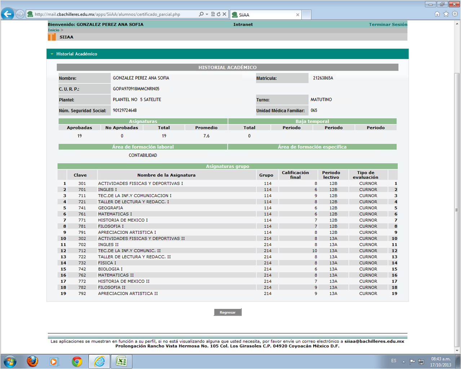This screenshot has height=369, width=461.
Task: Click the Action Center flag icon
Action: (x=412, y=361)
